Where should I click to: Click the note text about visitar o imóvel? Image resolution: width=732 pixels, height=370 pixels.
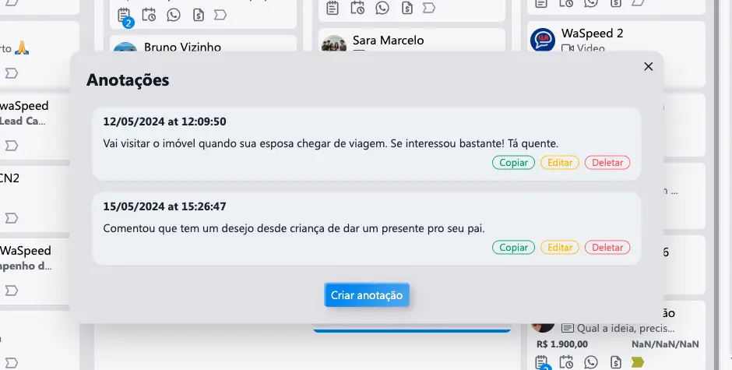click(x=330, y=143)
